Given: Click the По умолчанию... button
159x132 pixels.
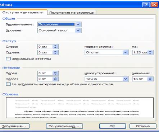Looking at the screenshot, I should tap(64, 126).
